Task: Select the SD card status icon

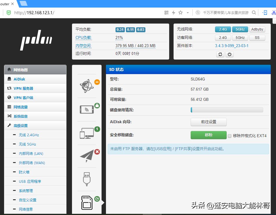Action: (87, 203)
